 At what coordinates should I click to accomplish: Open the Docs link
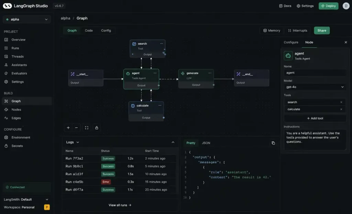point(285,6)
